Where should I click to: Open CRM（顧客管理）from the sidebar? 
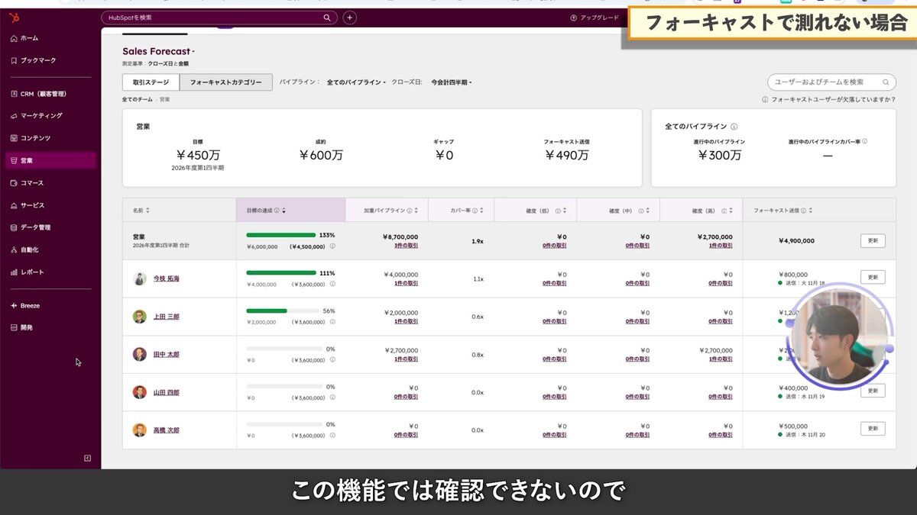pos(42,93)
